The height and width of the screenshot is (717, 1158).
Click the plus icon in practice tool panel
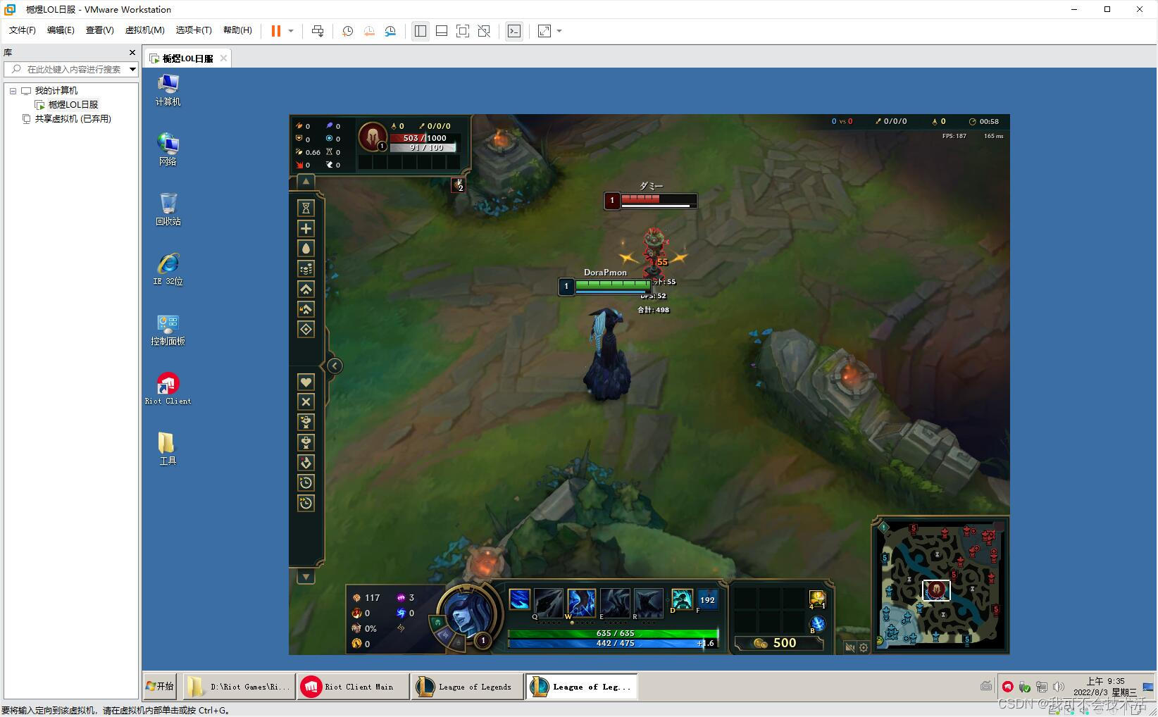click(306, 228)
